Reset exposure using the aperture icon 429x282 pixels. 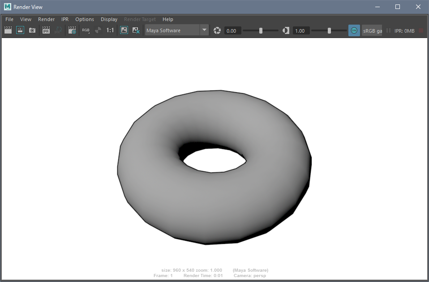point(217,30)
